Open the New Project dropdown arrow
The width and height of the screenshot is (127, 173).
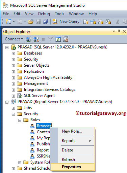(14, 21)
